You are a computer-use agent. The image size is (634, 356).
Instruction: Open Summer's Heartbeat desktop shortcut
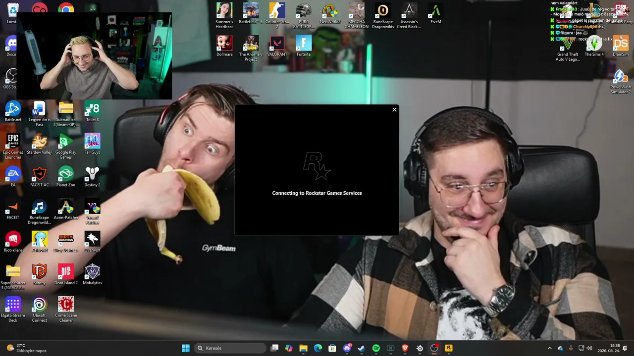click(224, 16)
